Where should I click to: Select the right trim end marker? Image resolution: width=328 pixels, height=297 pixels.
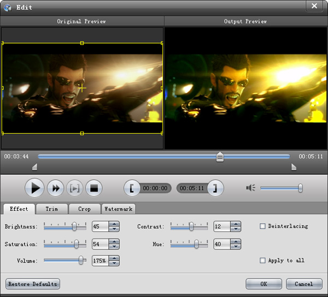pyautogui.click(x=294, y=167)
